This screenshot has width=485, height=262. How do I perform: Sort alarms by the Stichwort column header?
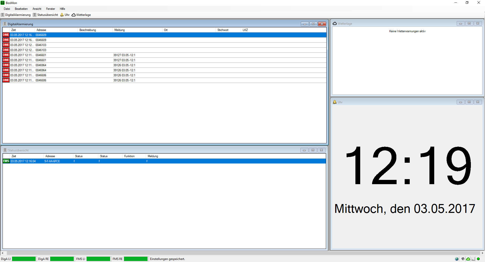(223, 30)
